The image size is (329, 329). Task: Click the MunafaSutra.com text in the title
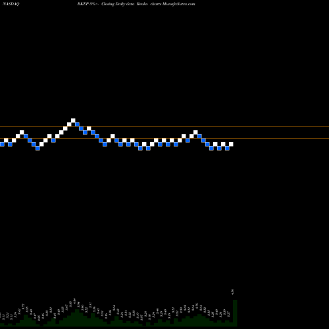point(179,4)
